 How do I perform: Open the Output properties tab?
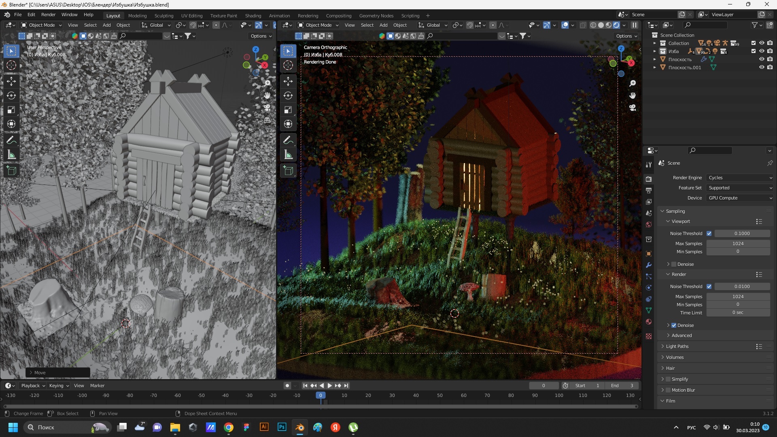(x=649, y=191)
